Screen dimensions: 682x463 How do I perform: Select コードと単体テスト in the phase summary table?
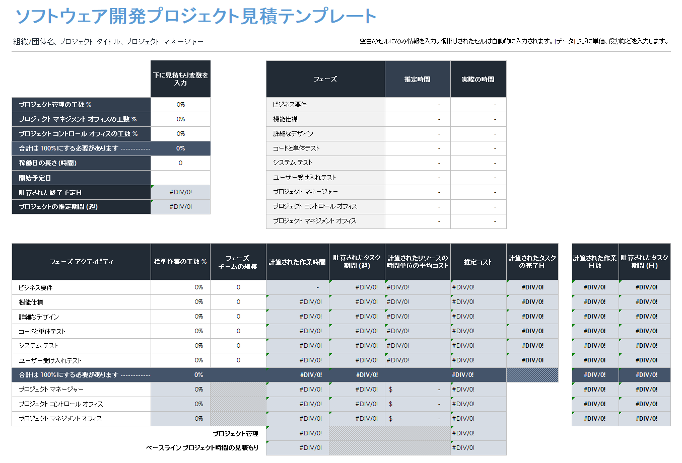325,148
